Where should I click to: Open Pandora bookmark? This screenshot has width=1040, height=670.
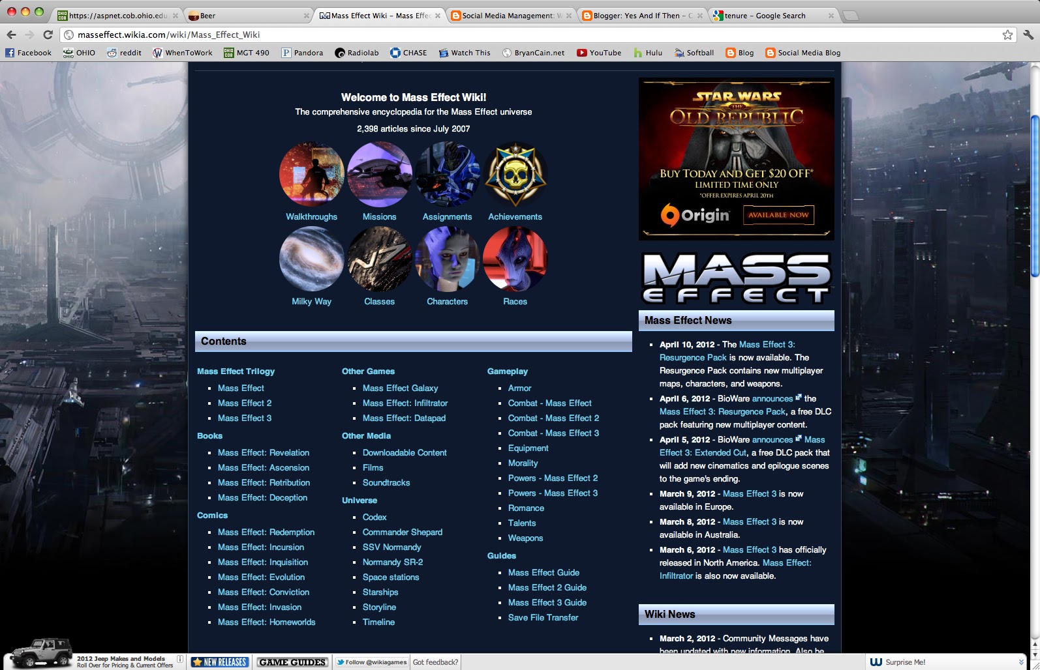click(x=302, y=53)
